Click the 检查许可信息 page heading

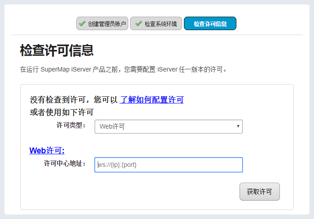point(57,50)
